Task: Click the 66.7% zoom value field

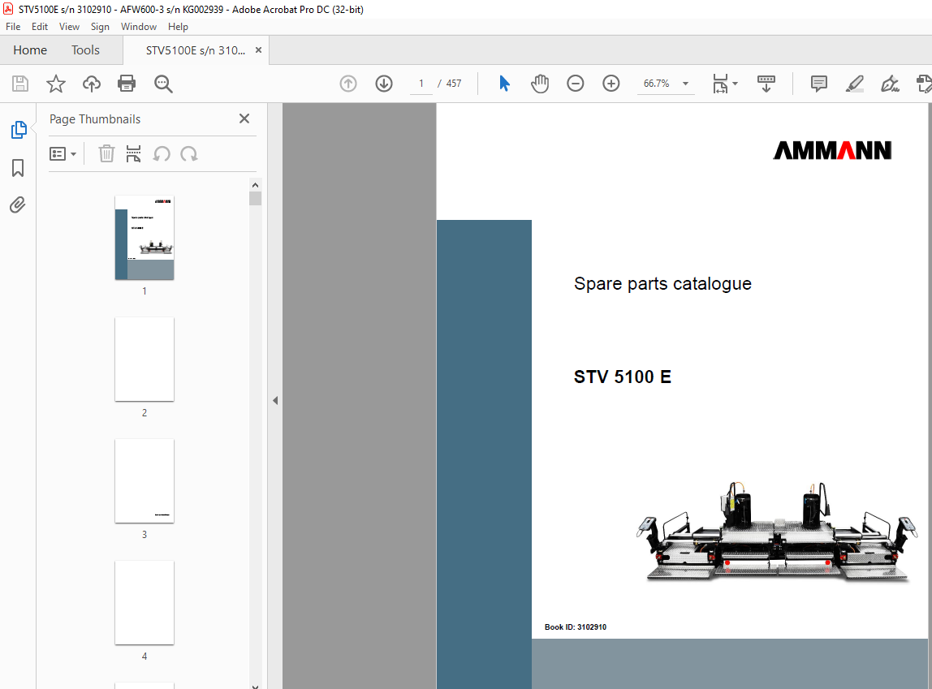Action: [x=656, y=84]
